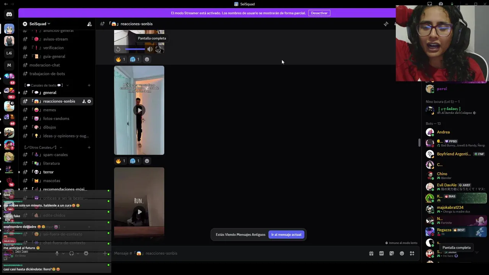The width and height of the screenshot is (489, 275).
Task: Open Discord home direct messages icon
Action: click(9, 15)
